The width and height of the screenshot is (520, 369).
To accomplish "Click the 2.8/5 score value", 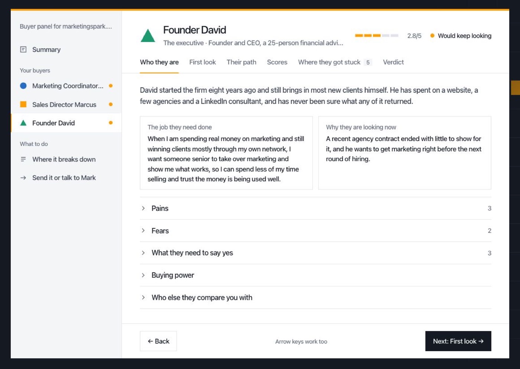I will click(414, 36).
